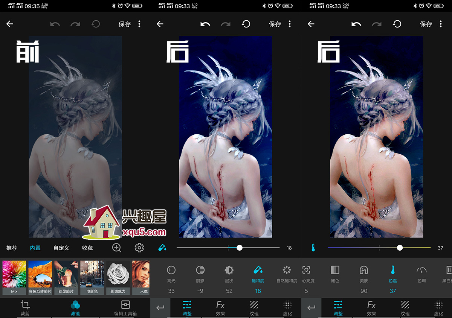Switch to the 推荐 filter tab

(x=12, y=248)
